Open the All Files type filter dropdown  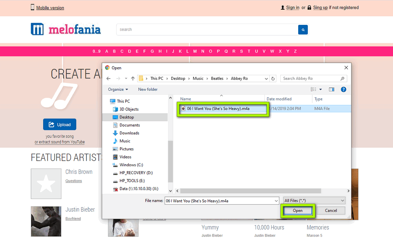tap(314, 201)
